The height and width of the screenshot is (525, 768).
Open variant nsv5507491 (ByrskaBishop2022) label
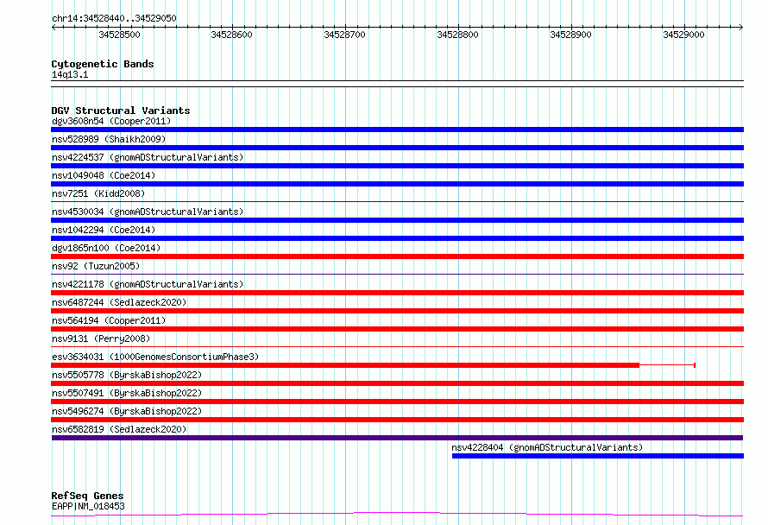tap(127, 393)
